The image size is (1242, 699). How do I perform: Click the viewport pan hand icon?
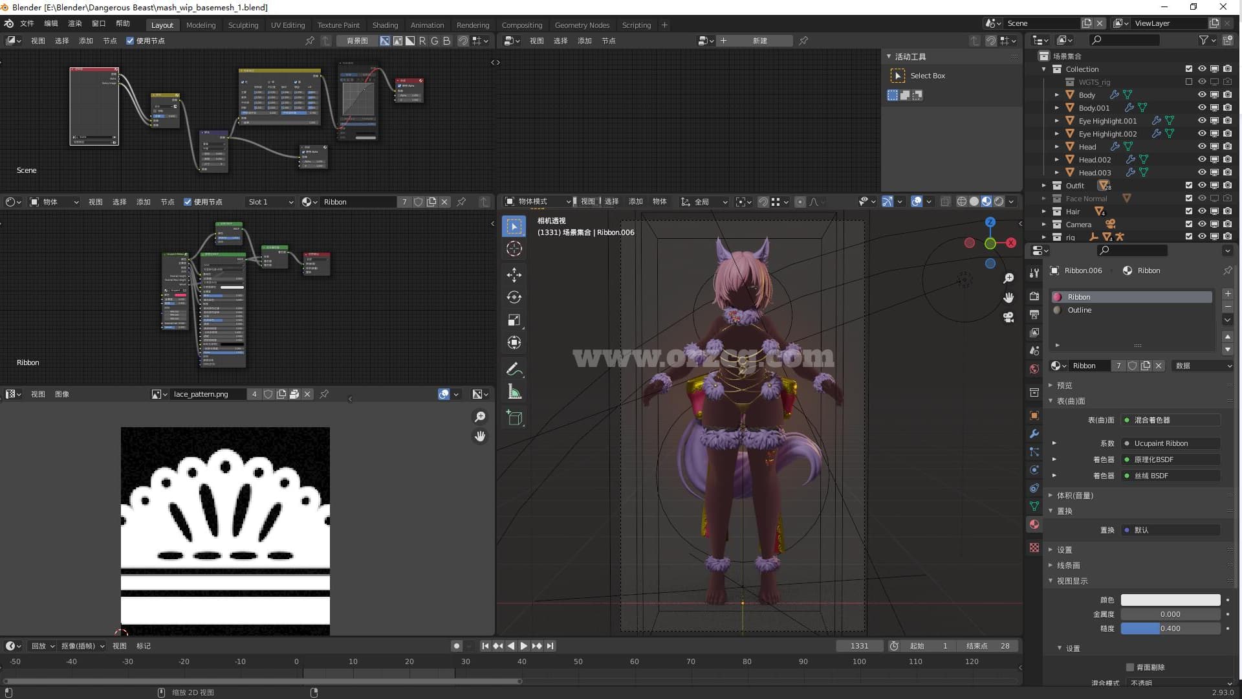point(1008,298)
